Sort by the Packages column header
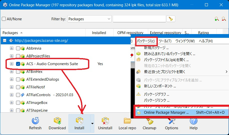Screen dimensions: 229x135 click(43, 33)
